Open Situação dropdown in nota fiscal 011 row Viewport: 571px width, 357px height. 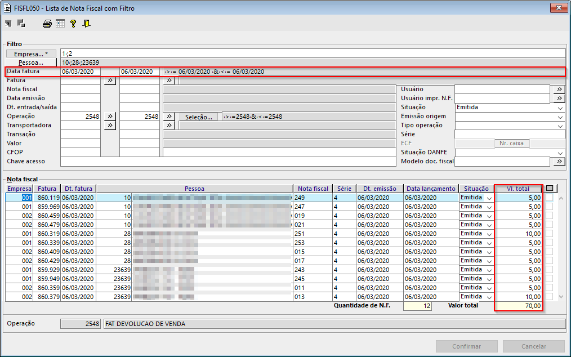pyautogui.click(x=489, y=288)
